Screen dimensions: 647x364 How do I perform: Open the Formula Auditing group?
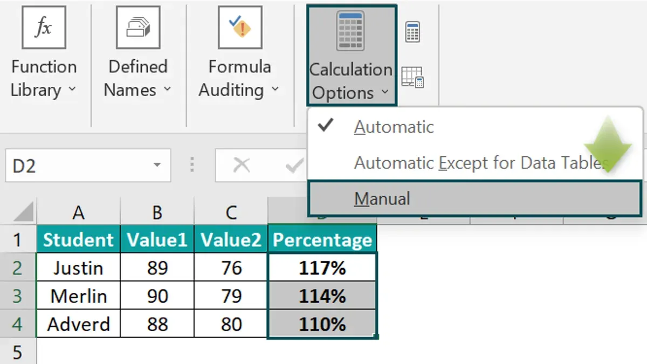(239, 53)
